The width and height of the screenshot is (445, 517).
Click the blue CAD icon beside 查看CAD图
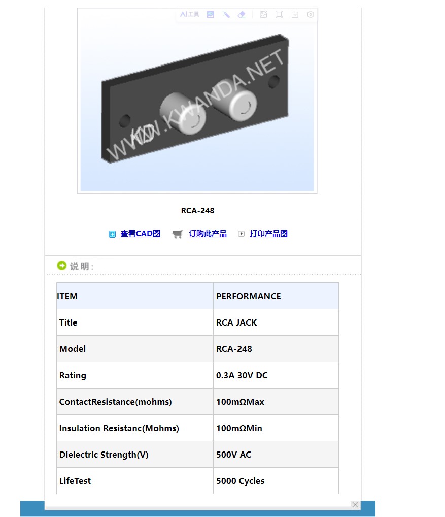[x=112, y=234]
